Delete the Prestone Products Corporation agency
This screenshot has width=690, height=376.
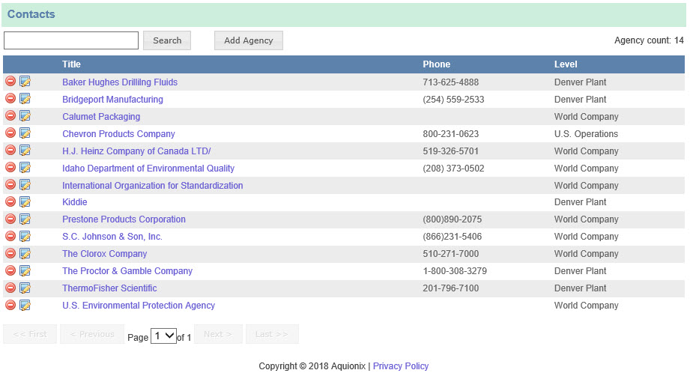[10, 219]
